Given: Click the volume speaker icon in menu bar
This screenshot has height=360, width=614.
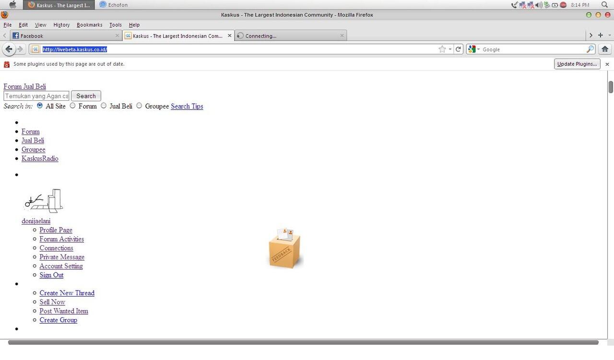Looking at the screenshot, I should pyautogui.click(x=539, y=5).
